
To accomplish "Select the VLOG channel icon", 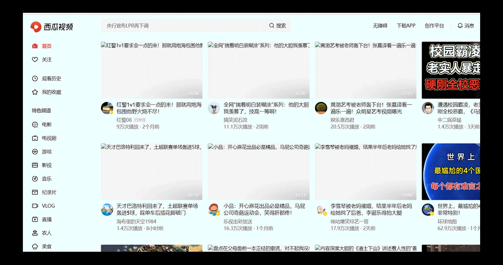I will pyautogui.click(x=35, y=206).
